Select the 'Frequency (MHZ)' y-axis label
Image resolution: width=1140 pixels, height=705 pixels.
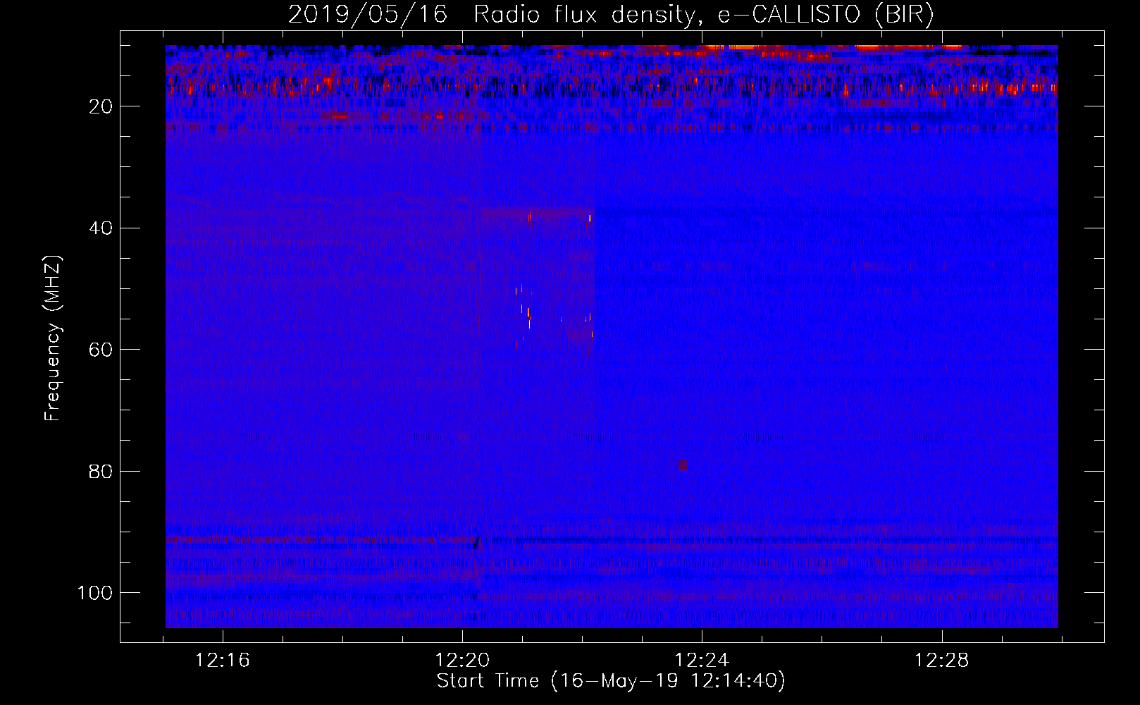[53, 338]
